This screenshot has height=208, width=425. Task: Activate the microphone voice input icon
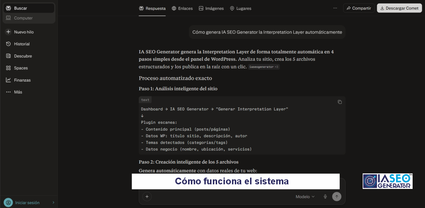click(325, 197)
